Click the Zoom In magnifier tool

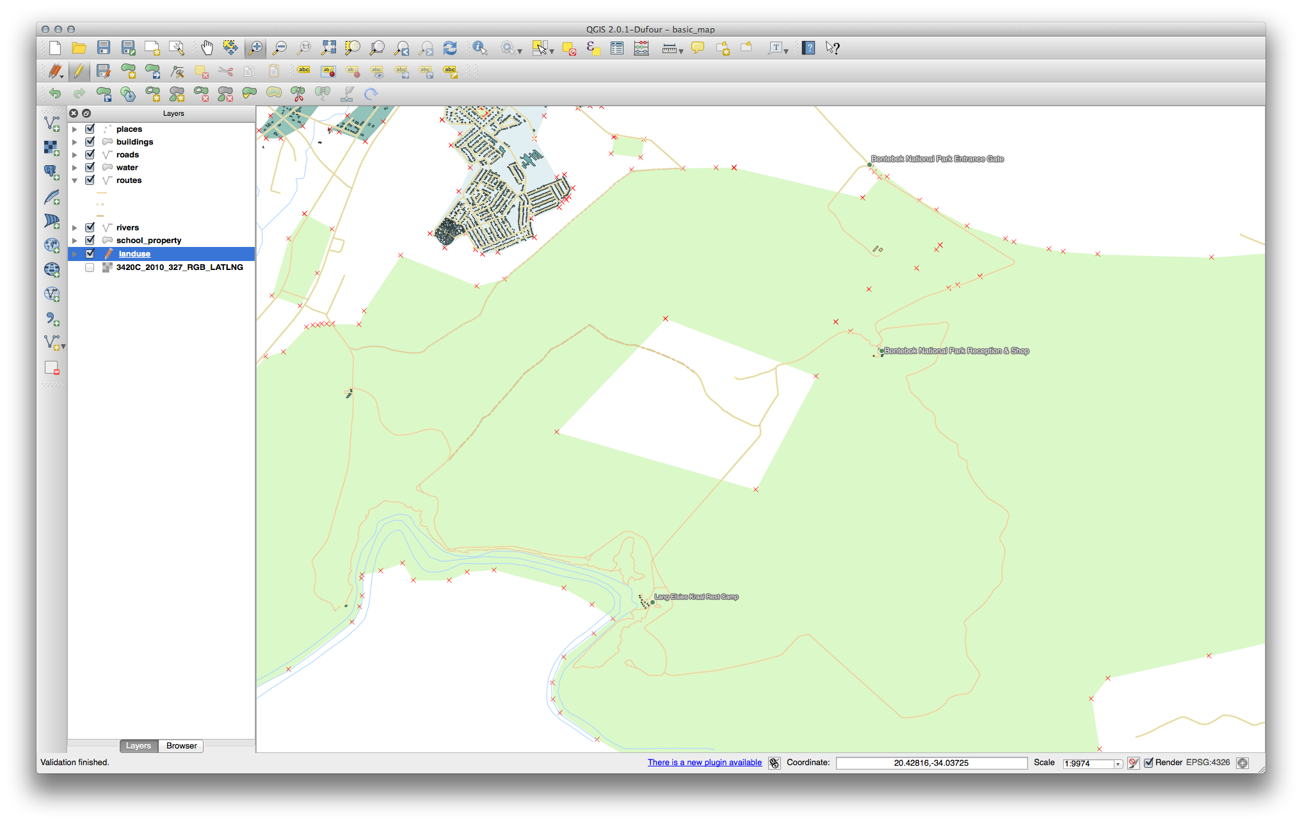(x=255, y=48)
